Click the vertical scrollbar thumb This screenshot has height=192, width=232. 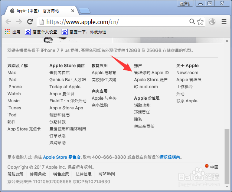(227, 156)
